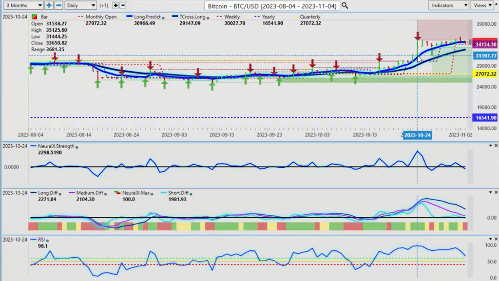499x281 pixels.
Task: Click the Open value 31538.27
Action: (56, 23)
